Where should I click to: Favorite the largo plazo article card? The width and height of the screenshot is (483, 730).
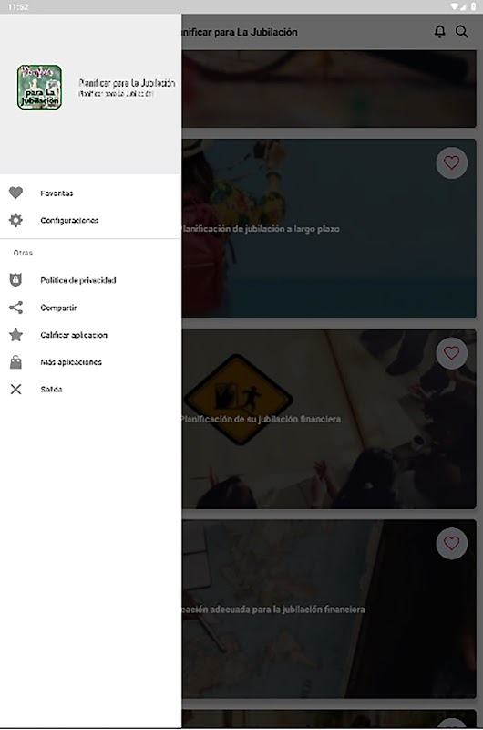[x=451, y=162]
